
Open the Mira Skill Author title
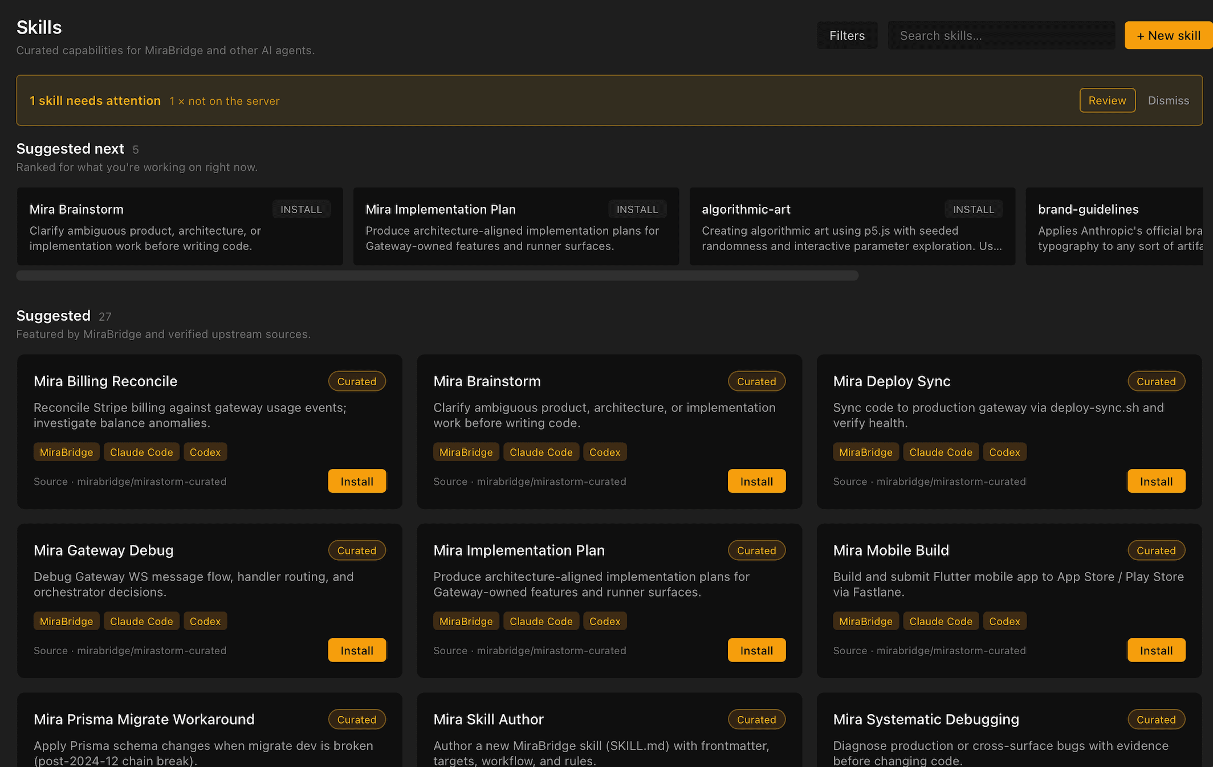point(489,720)
